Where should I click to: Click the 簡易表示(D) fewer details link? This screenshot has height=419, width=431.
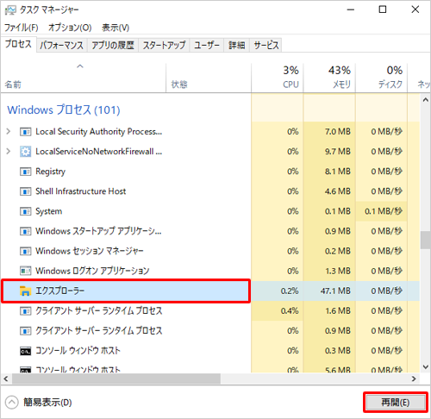[47, 403]
